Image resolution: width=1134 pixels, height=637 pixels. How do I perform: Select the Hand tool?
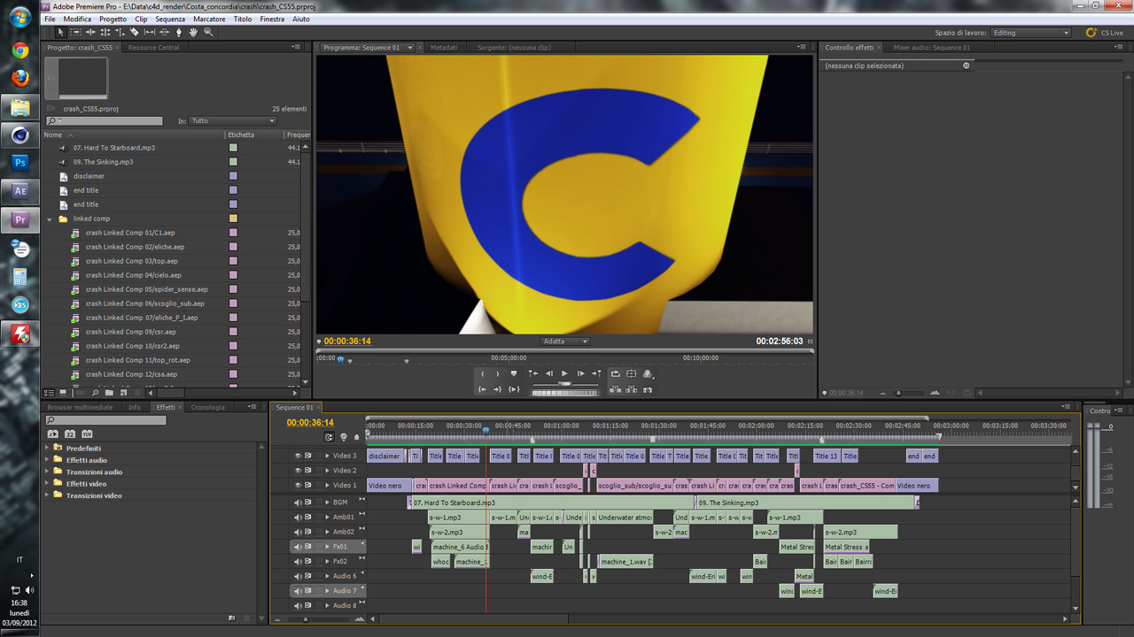click(193, 32)
